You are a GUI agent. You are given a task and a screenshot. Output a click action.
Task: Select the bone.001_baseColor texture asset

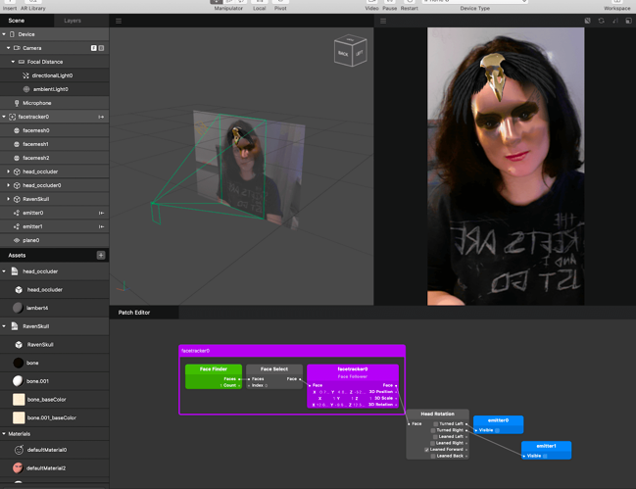point(54,417)
